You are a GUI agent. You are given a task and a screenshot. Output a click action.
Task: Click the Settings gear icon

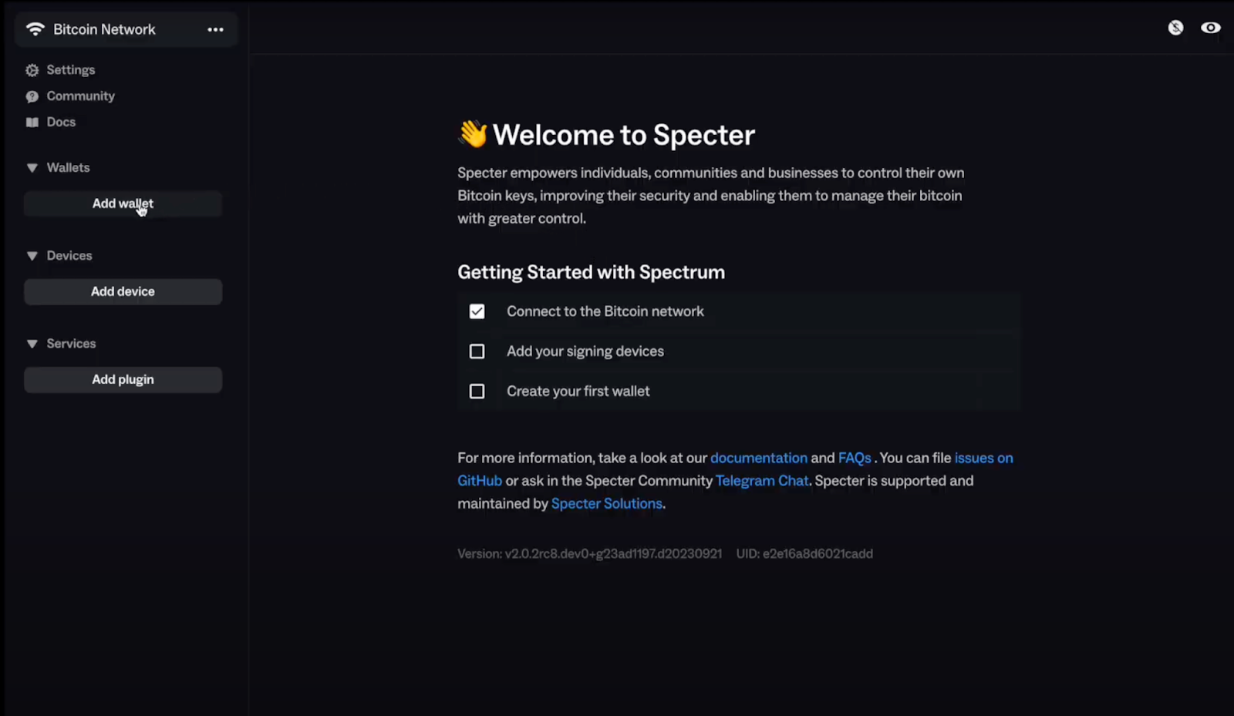tap(32, 70)
